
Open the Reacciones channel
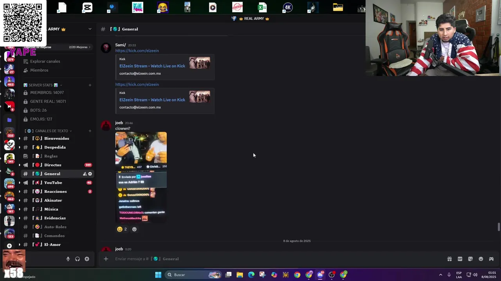[x=56, y=192]
